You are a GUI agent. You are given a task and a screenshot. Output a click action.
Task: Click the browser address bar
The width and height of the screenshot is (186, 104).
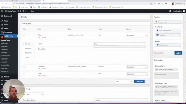point(81,4)
